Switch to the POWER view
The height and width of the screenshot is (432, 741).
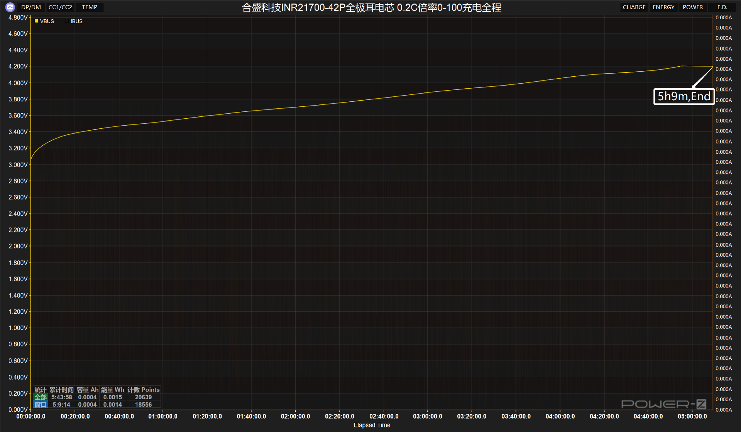(x=693, y=7)
